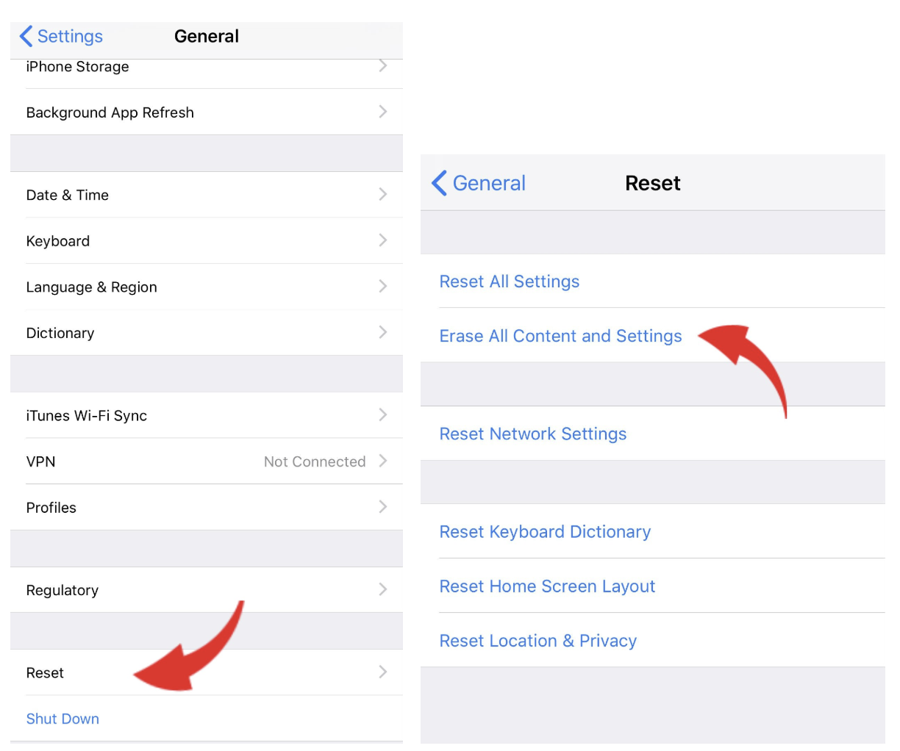Viewport: 900px width, 751px height.
Task: Tap the chevron next to iPhone Storage
Action: 382,65
